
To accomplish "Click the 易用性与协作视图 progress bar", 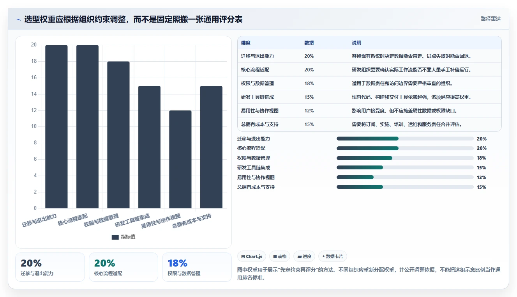I will (x=405, y=178).
